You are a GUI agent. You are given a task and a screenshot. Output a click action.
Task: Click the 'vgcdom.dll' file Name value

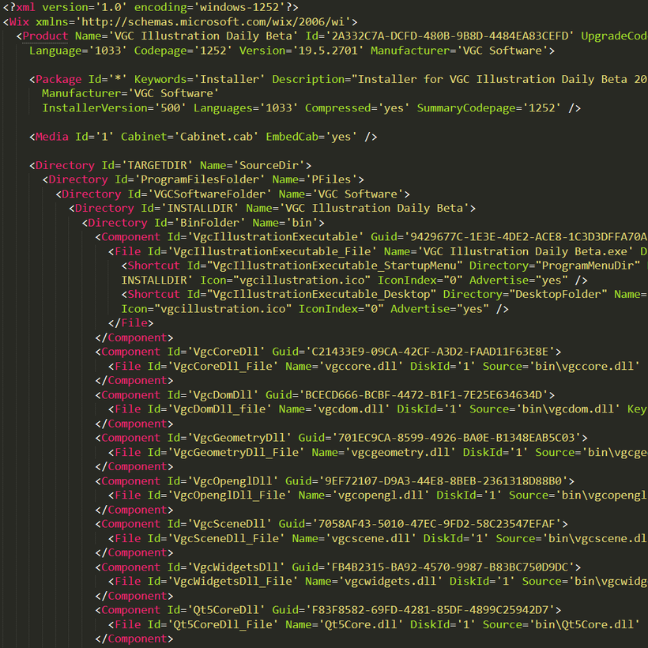[352, 409]
